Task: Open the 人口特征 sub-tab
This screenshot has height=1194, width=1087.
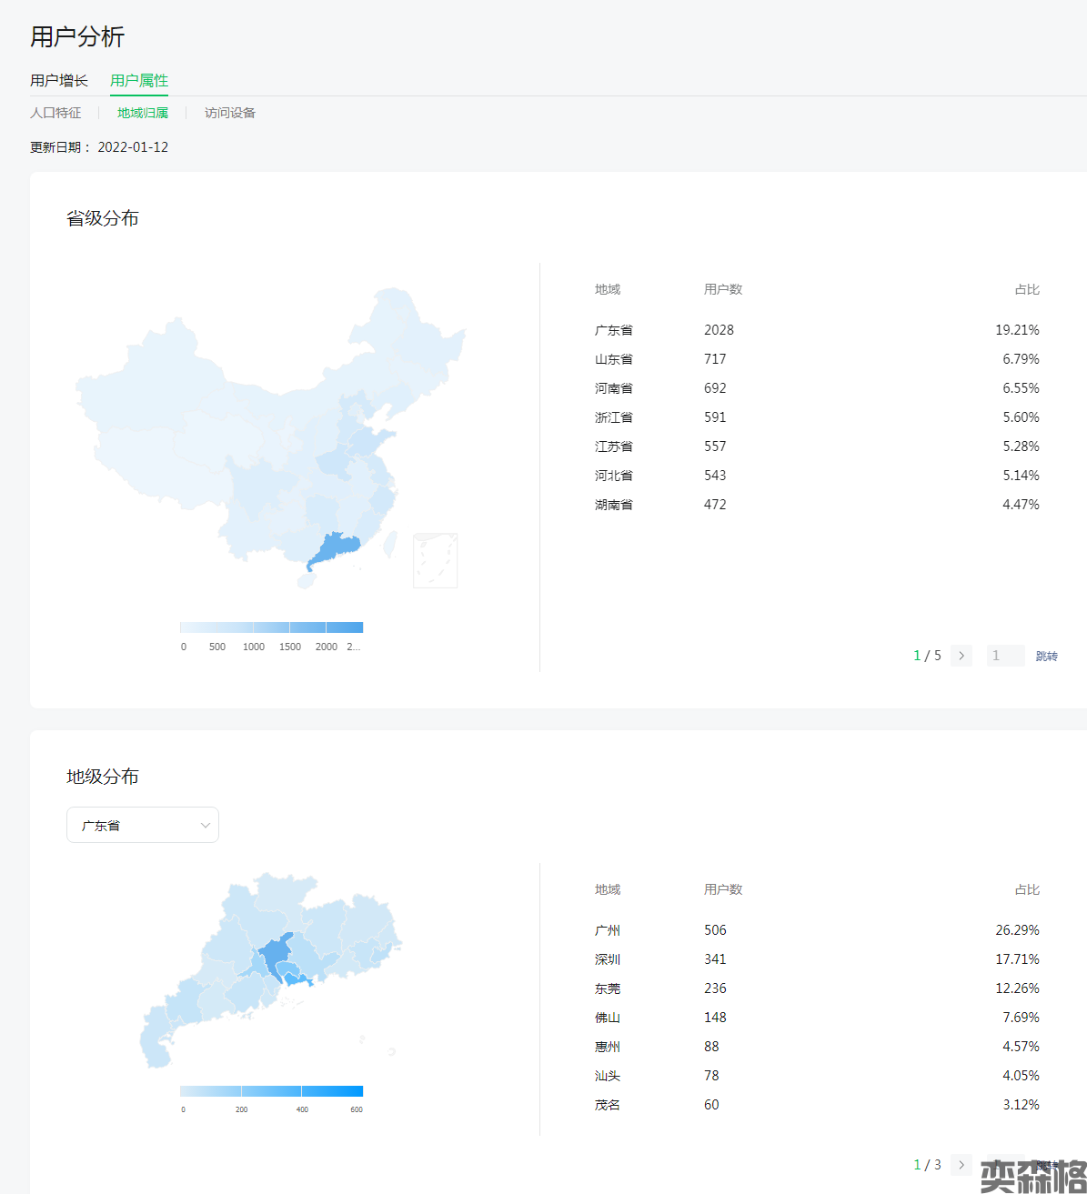Action: (x=55, y=113)
